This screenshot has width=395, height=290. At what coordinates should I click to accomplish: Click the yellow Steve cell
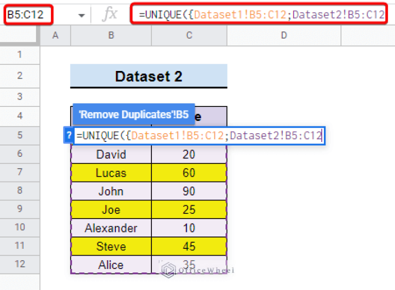click(111, 247)
